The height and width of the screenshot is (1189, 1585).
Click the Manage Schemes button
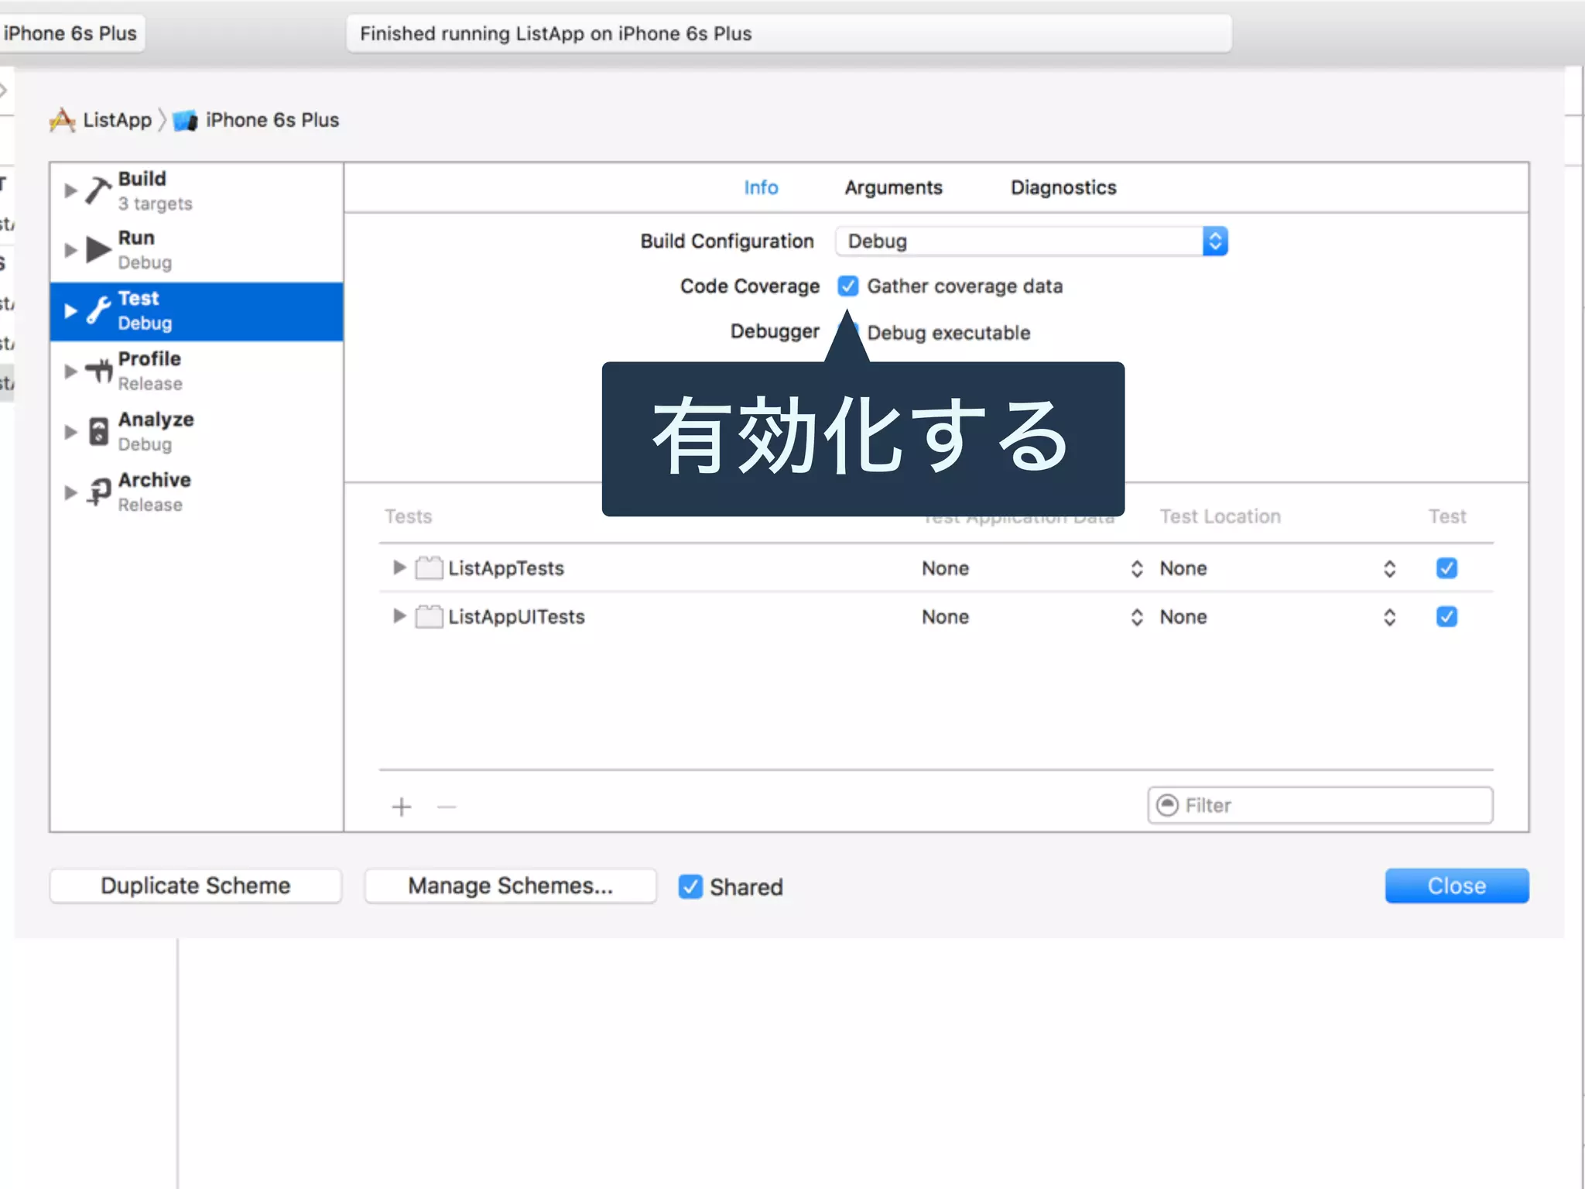tap(510, 886)
